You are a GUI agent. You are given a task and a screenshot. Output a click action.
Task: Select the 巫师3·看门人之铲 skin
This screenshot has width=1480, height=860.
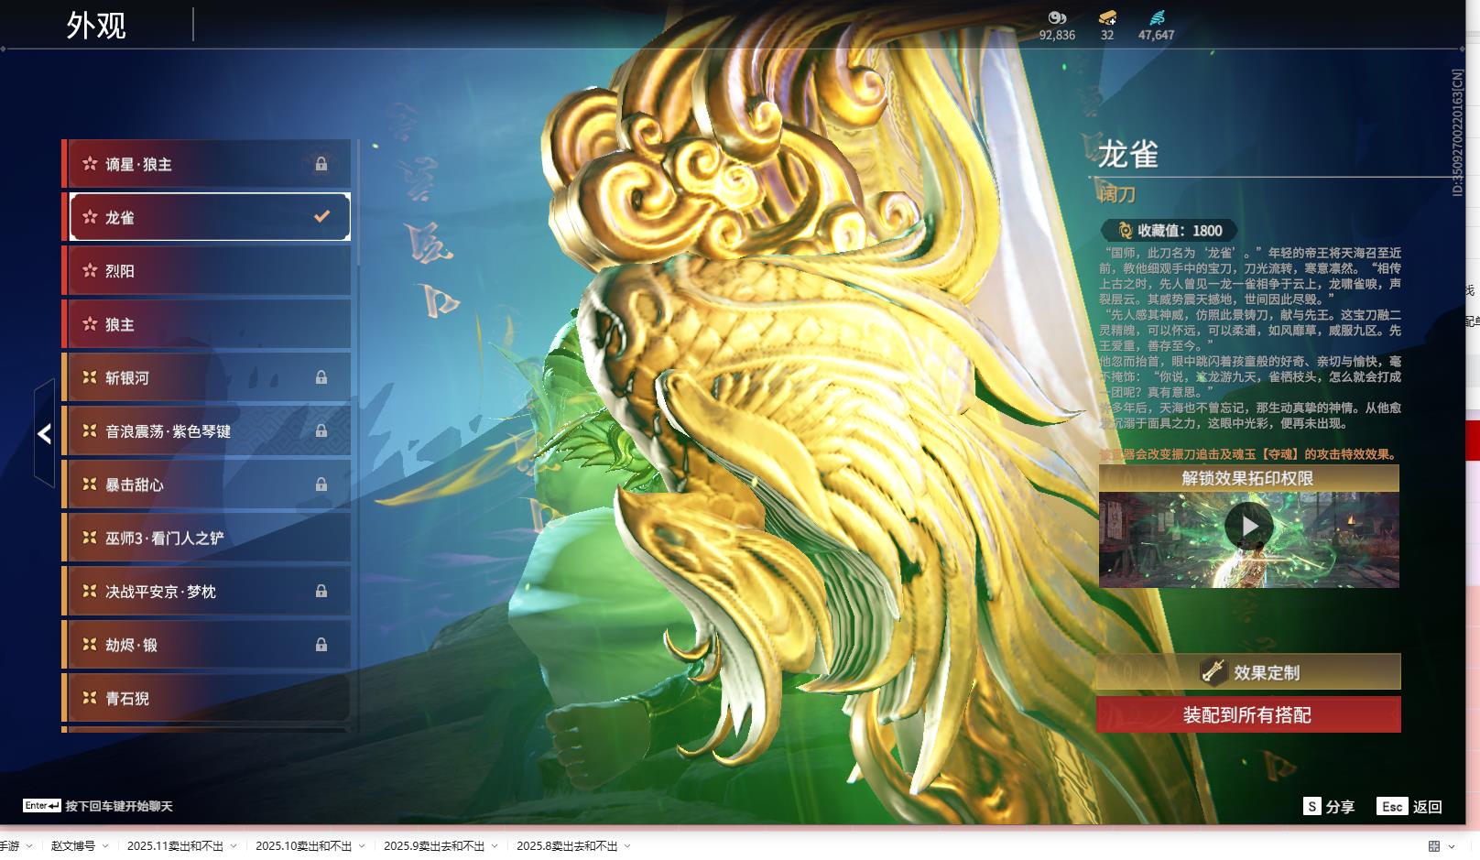coord(208,538)
